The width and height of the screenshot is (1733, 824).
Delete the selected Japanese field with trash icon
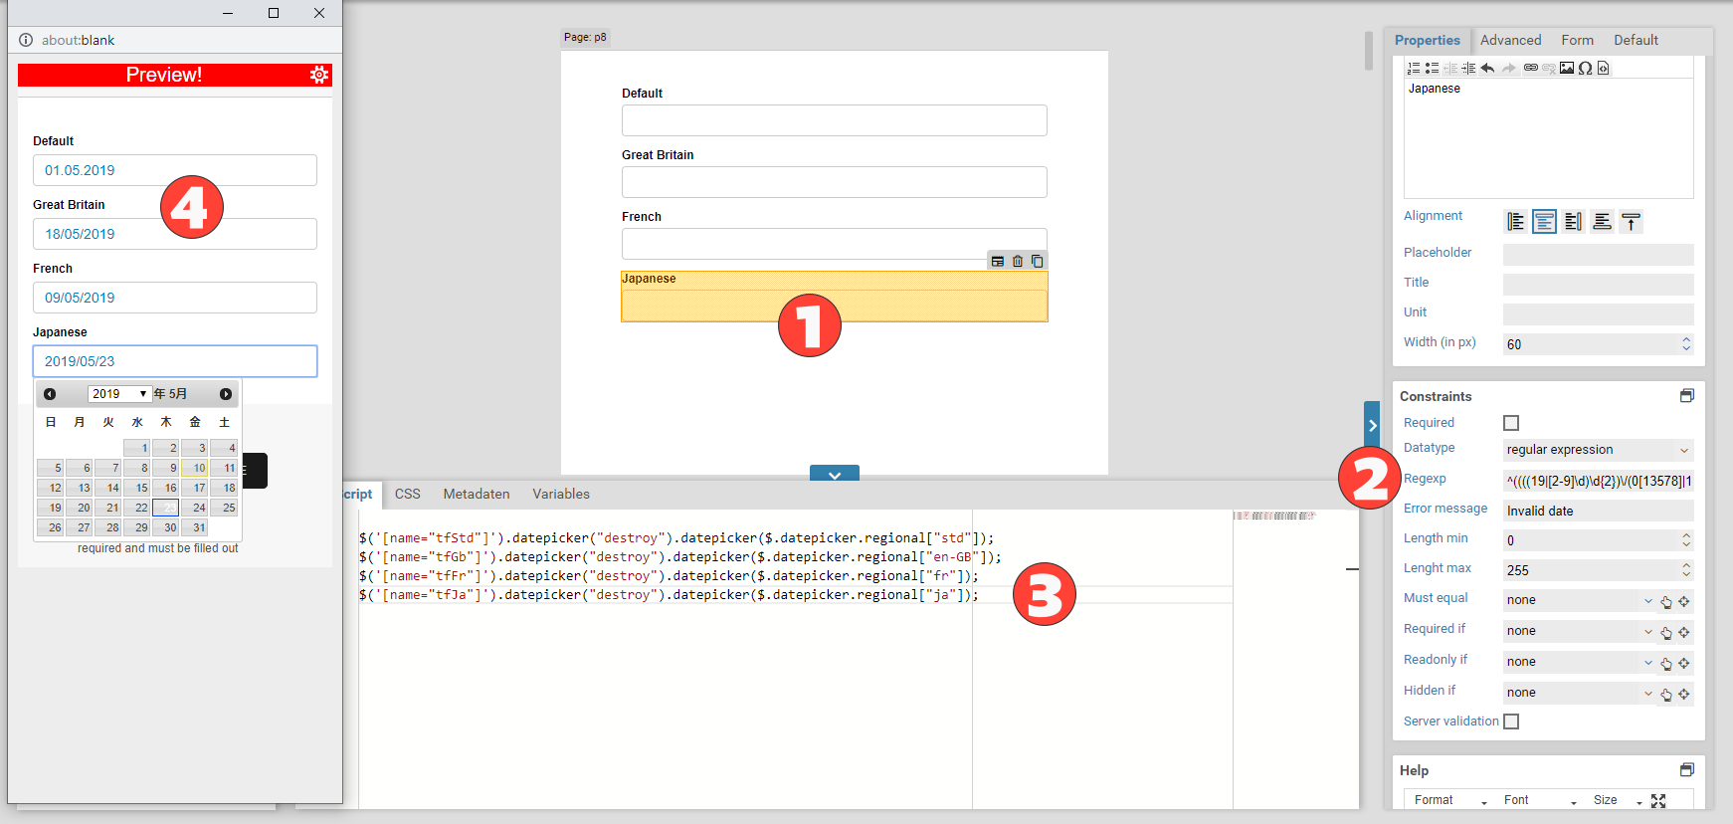pyautogui.click(x=1017, y=262)
